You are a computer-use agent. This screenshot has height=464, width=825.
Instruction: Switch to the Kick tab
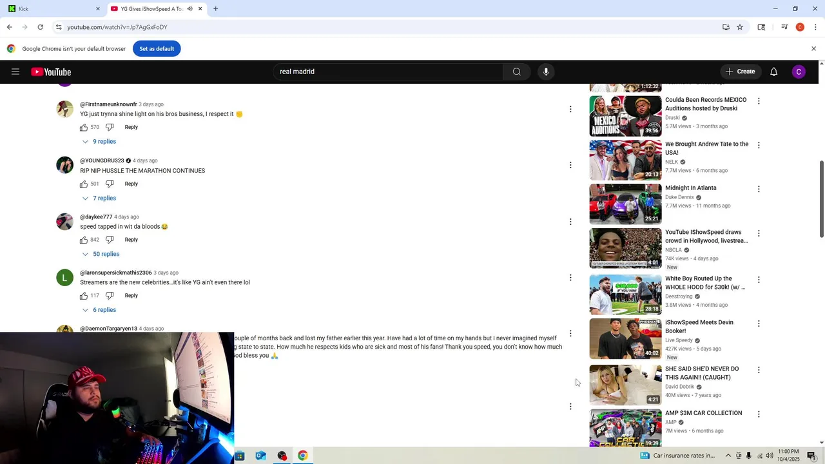coord(53,9)
